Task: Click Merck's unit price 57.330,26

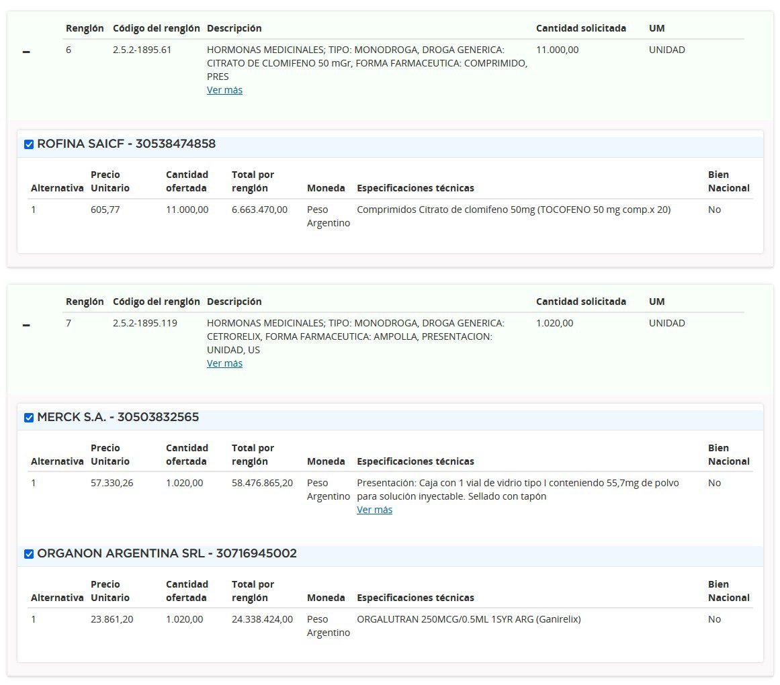Action: (x=112, y=483)
